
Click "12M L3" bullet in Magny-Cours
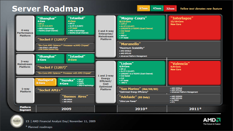124,24
